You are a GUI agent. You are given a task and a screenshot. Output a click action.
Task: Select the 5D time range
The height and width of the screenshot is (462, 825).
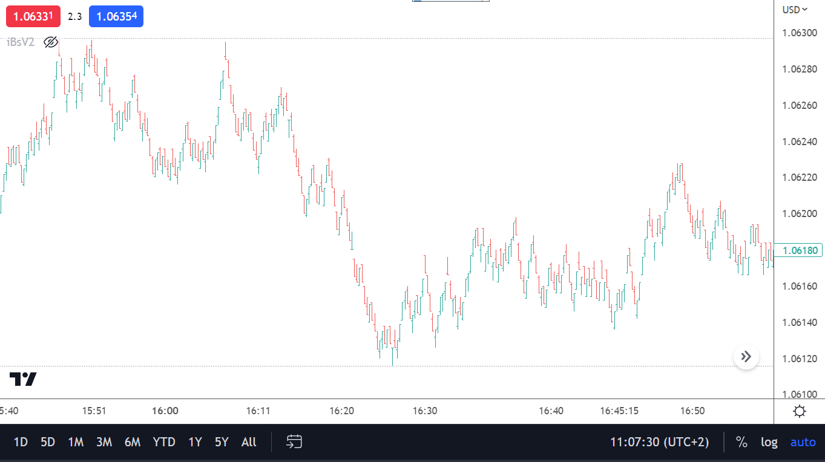pos(48,442)
